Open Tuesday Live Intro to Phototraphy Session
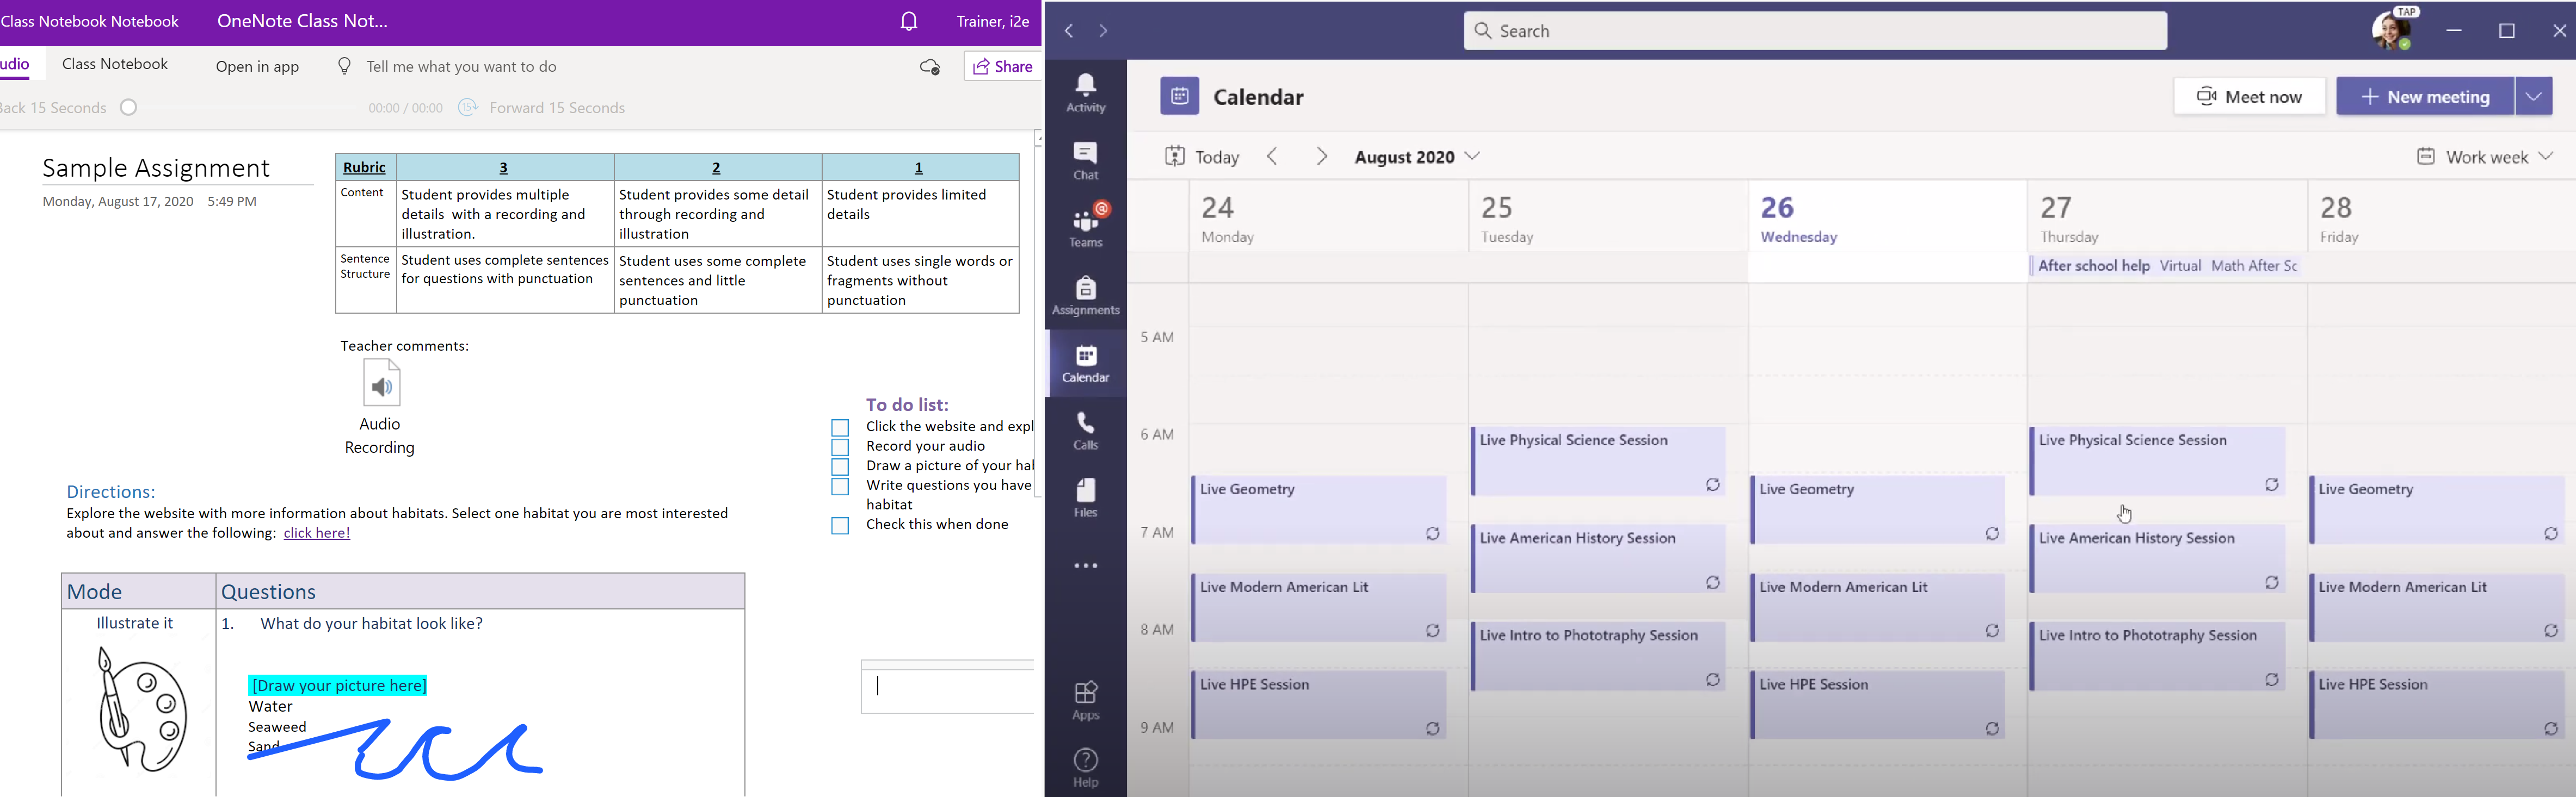2576x797 pixels. (1598, 656)
